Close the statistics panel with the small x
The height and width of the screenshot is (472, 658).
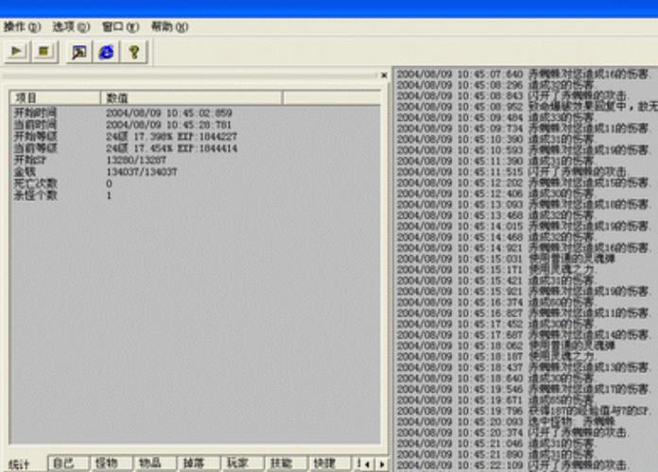pyautogui.click(x=384, y=76)
